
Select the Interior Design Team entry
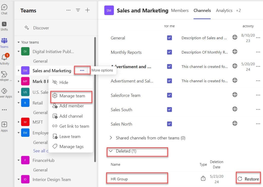(x=52, y=180)
